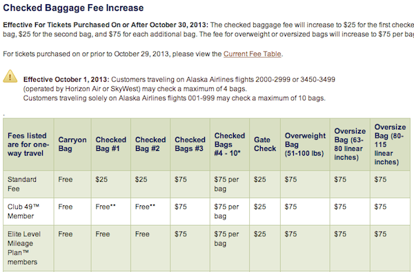Click the Carryon Bag column header
Screen dimensions: 414x272
pyautogui.click(x=72, y=144)
